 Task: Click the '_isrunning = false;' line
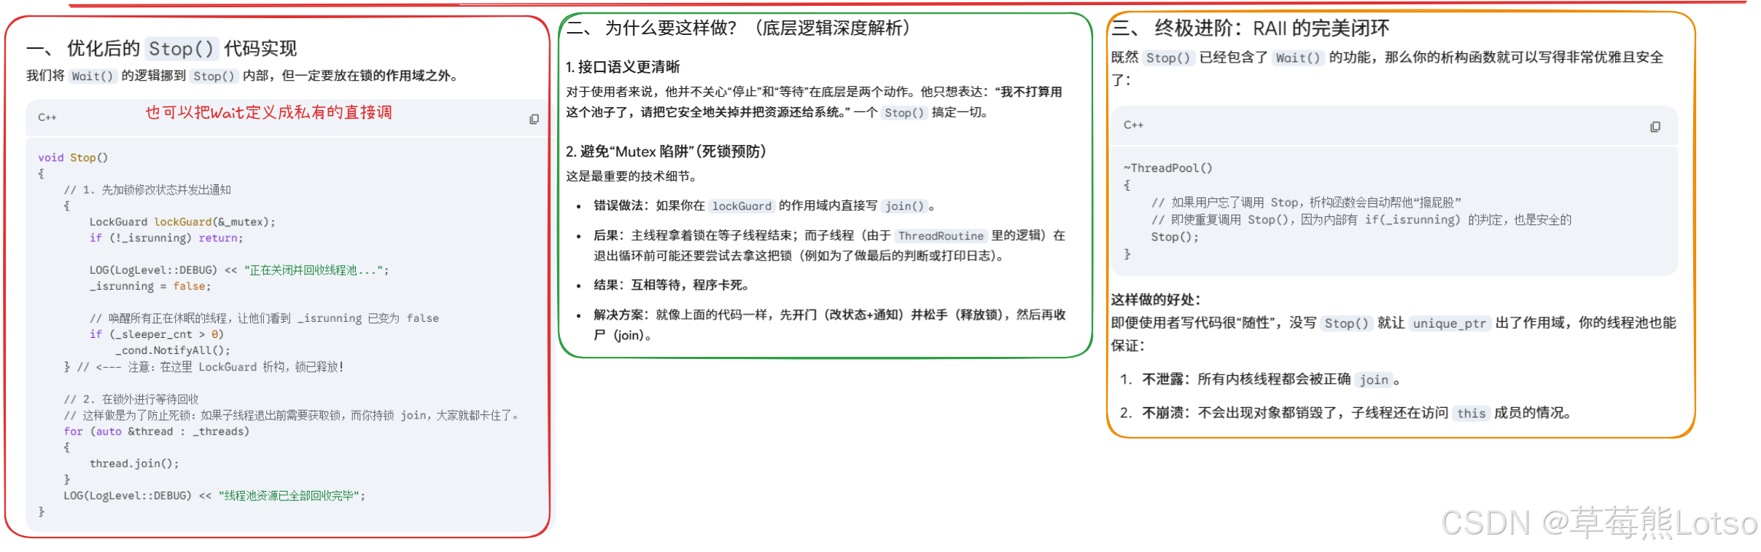(x=150, y=286)
